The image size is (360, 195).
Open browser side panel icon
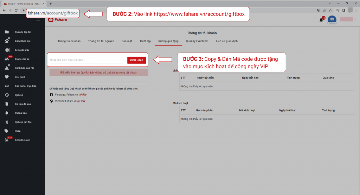pos(344,10)
